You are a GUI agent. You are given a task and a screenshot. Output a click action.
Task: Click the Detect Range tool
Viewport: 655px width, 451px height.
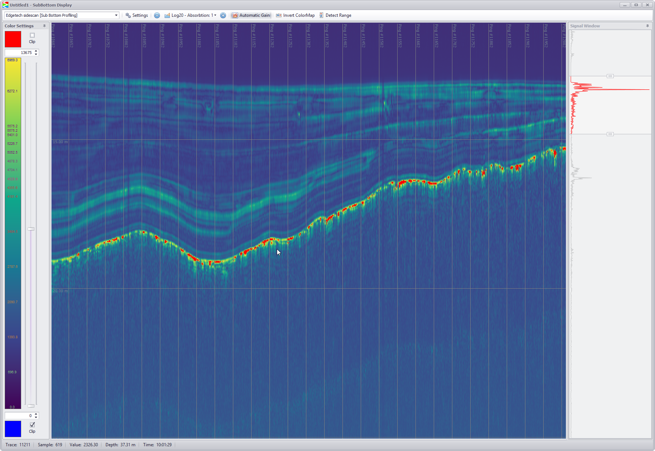click(335, 15)
